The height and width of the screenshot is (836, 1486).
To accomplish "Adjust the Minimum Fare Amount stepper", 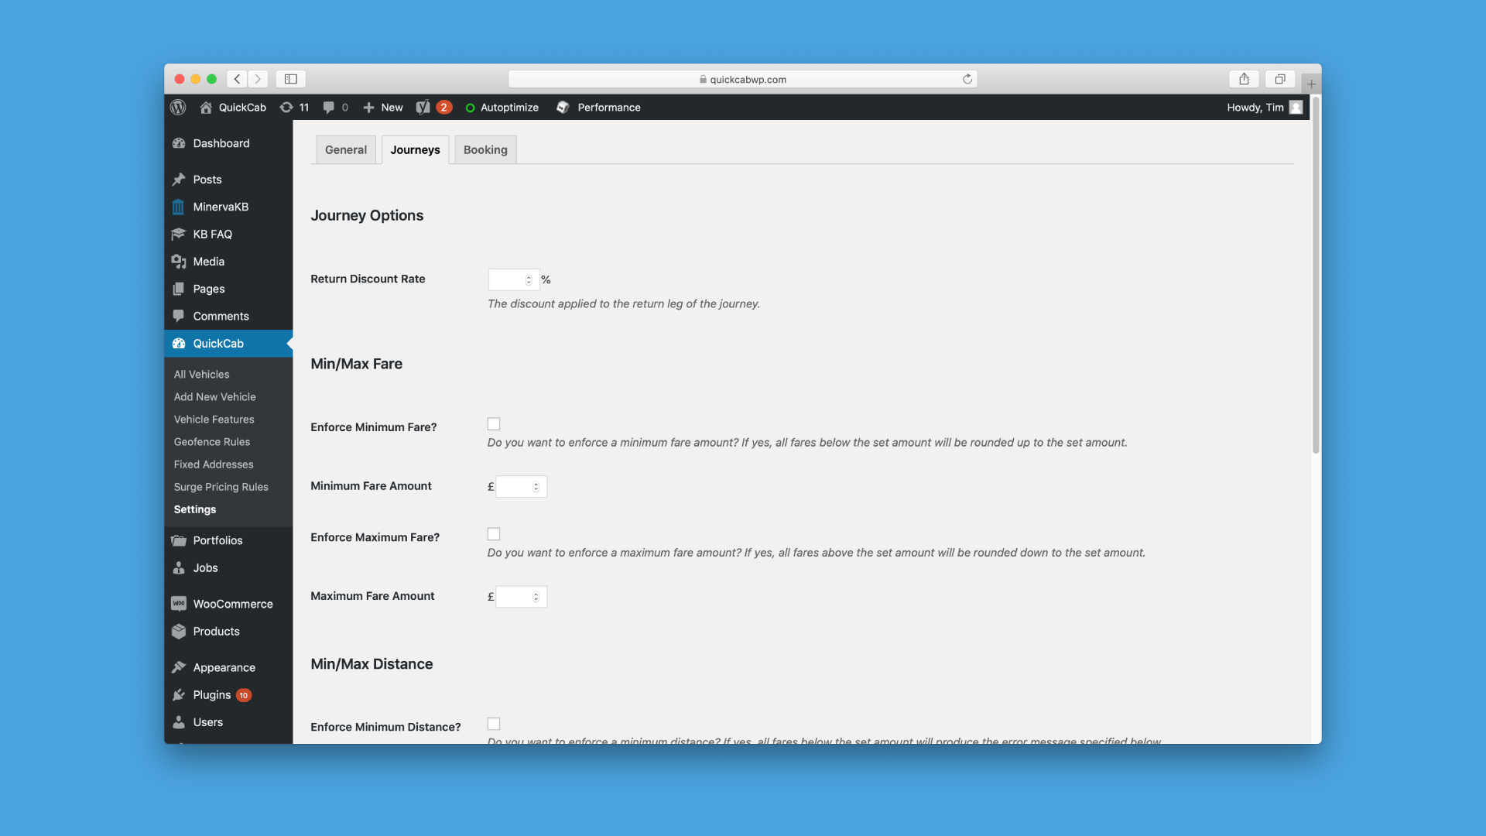I will pyautogui.click(x=536, y=487).
